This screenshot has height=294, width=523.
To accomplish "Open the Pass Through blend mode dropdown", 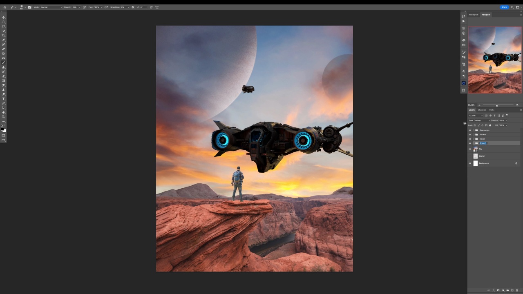I will [479, 120].
